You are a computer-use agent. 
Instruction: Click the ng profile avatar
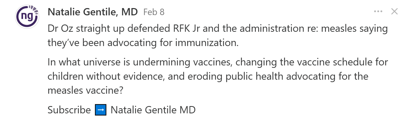coord(27,16)
